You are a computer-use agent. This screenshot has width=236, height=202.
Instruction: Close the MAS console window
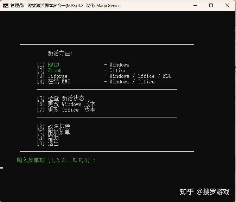click(x=227, y=5)
